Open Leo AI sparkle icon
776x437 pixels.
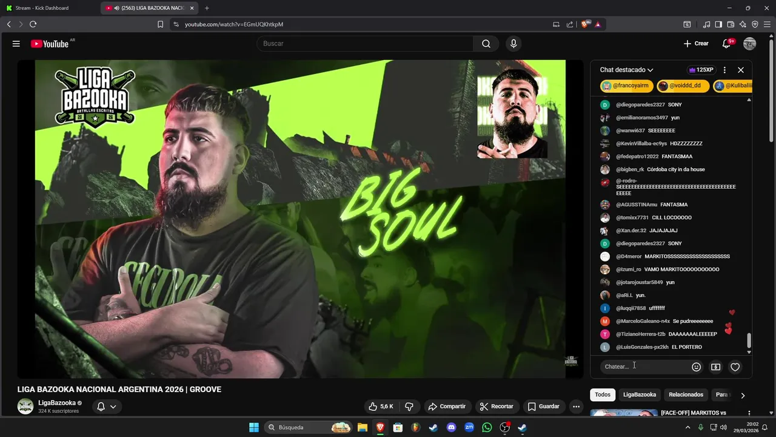click(743, 24)
